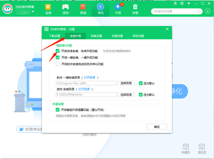Open the 信任区 trust area icon

202,148
